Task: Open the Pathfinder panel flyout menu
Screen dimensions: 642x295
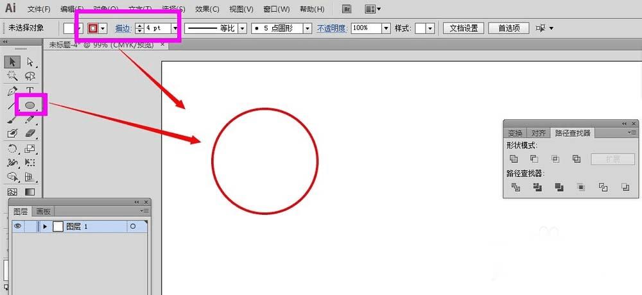Action: coord(632,132)
